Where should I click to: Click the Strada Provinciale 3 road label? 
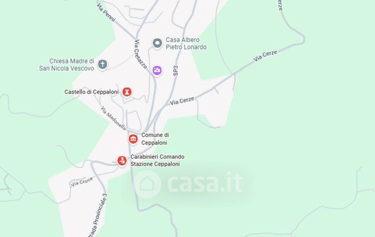coord(98,215)
